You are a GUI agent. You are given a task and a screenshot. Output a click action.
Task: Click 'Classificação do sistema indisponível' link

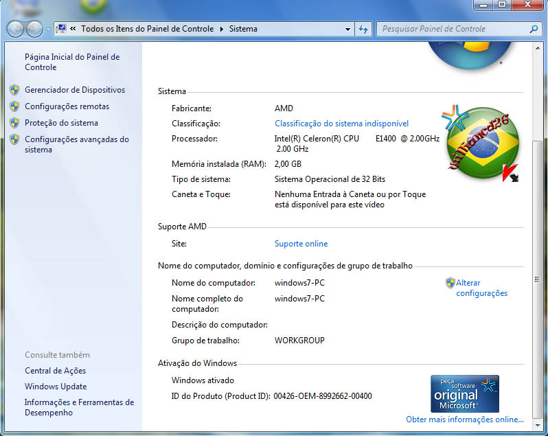coord(341,124)
